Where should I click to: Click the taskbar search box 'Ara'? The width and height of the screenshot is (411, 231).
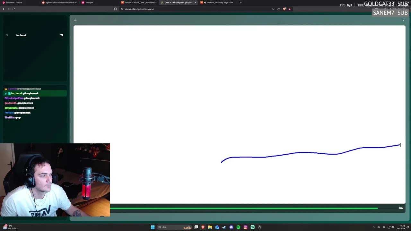(174, 227)
